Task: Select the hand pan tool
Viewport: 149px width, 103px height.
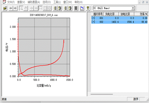Action: click(x=26, y=8)
